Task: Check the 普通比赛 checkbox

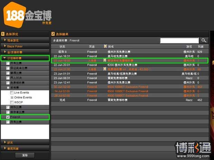Action: pos(8,73)
